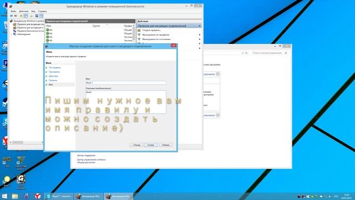Select Наблюдение in the firewall tree

tap(22, 34)
